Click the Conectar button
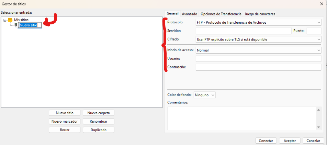Viewport: 327px width, 145px height. pyautogui.click(x=266, y=141)
